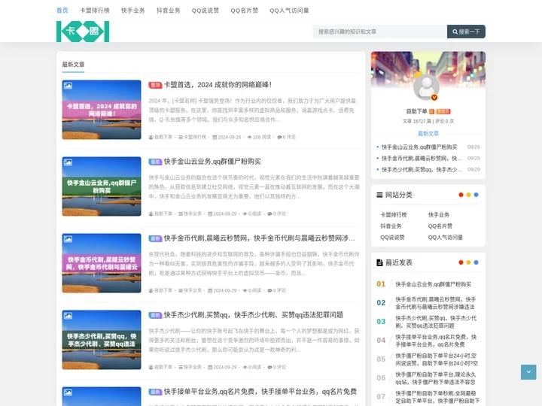Click the 网站分类 list icon
This screenshot has width=542, height=406.
coord(379,195)
